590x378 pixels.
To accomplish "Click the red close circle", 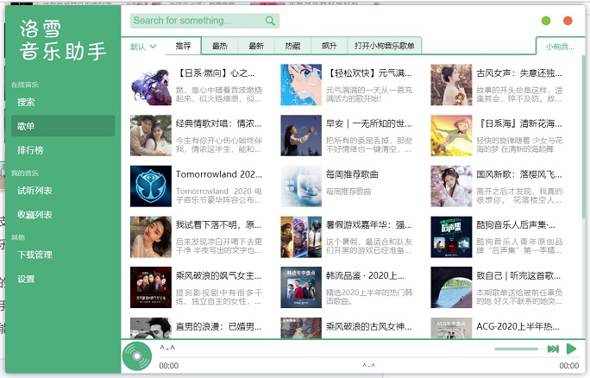I will tap(568, 21).
